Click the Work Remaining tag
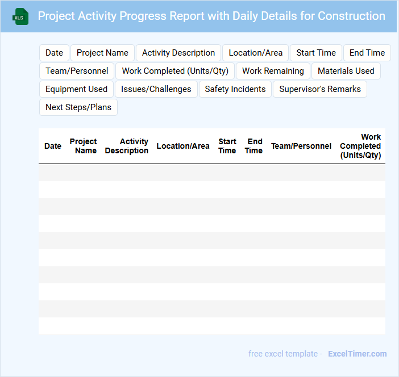Image resolution: width=399 pixels, height=377 pixels. click(273, 71)
